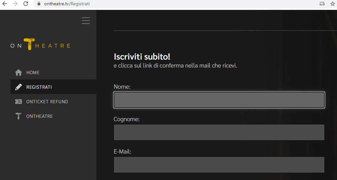This screenshot has width=337, height=180.
Task: Click the house icon beside HOME
Action: tap(18, 72)
